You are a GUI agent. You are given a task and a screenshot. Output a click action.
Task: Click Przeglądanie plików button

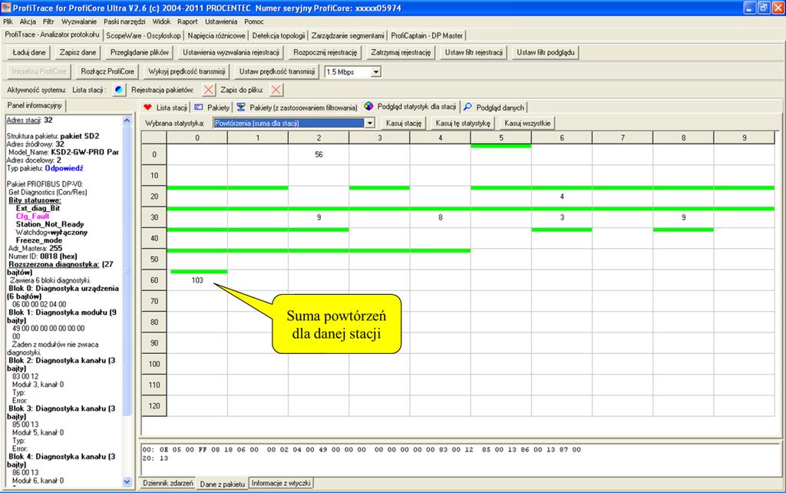[140, 52]
